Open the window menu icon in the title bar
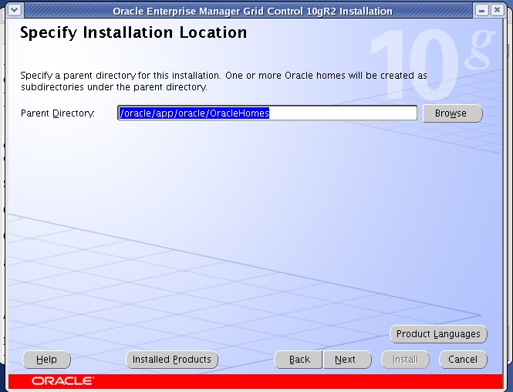This screenshot has width=513, height=392. pos(15,10)
